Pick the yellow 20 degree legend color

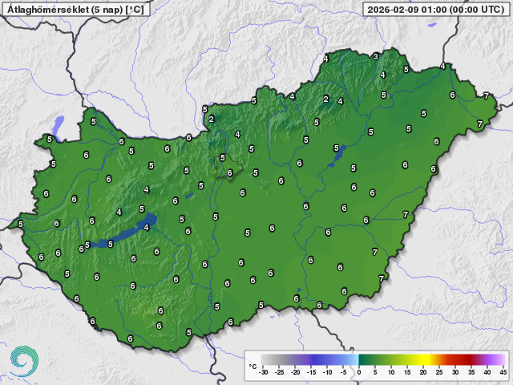point(423,359)
